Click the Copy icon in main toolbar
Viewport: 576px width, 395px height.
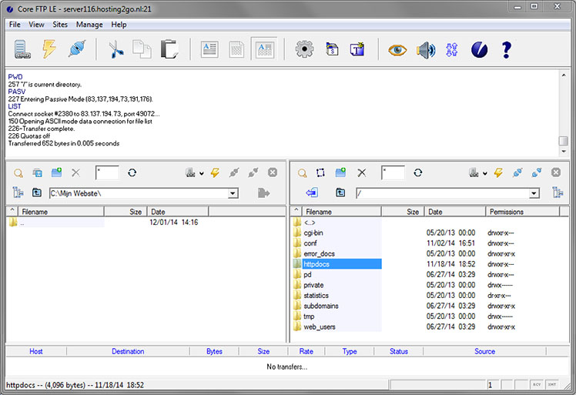(x=142, y=49)
